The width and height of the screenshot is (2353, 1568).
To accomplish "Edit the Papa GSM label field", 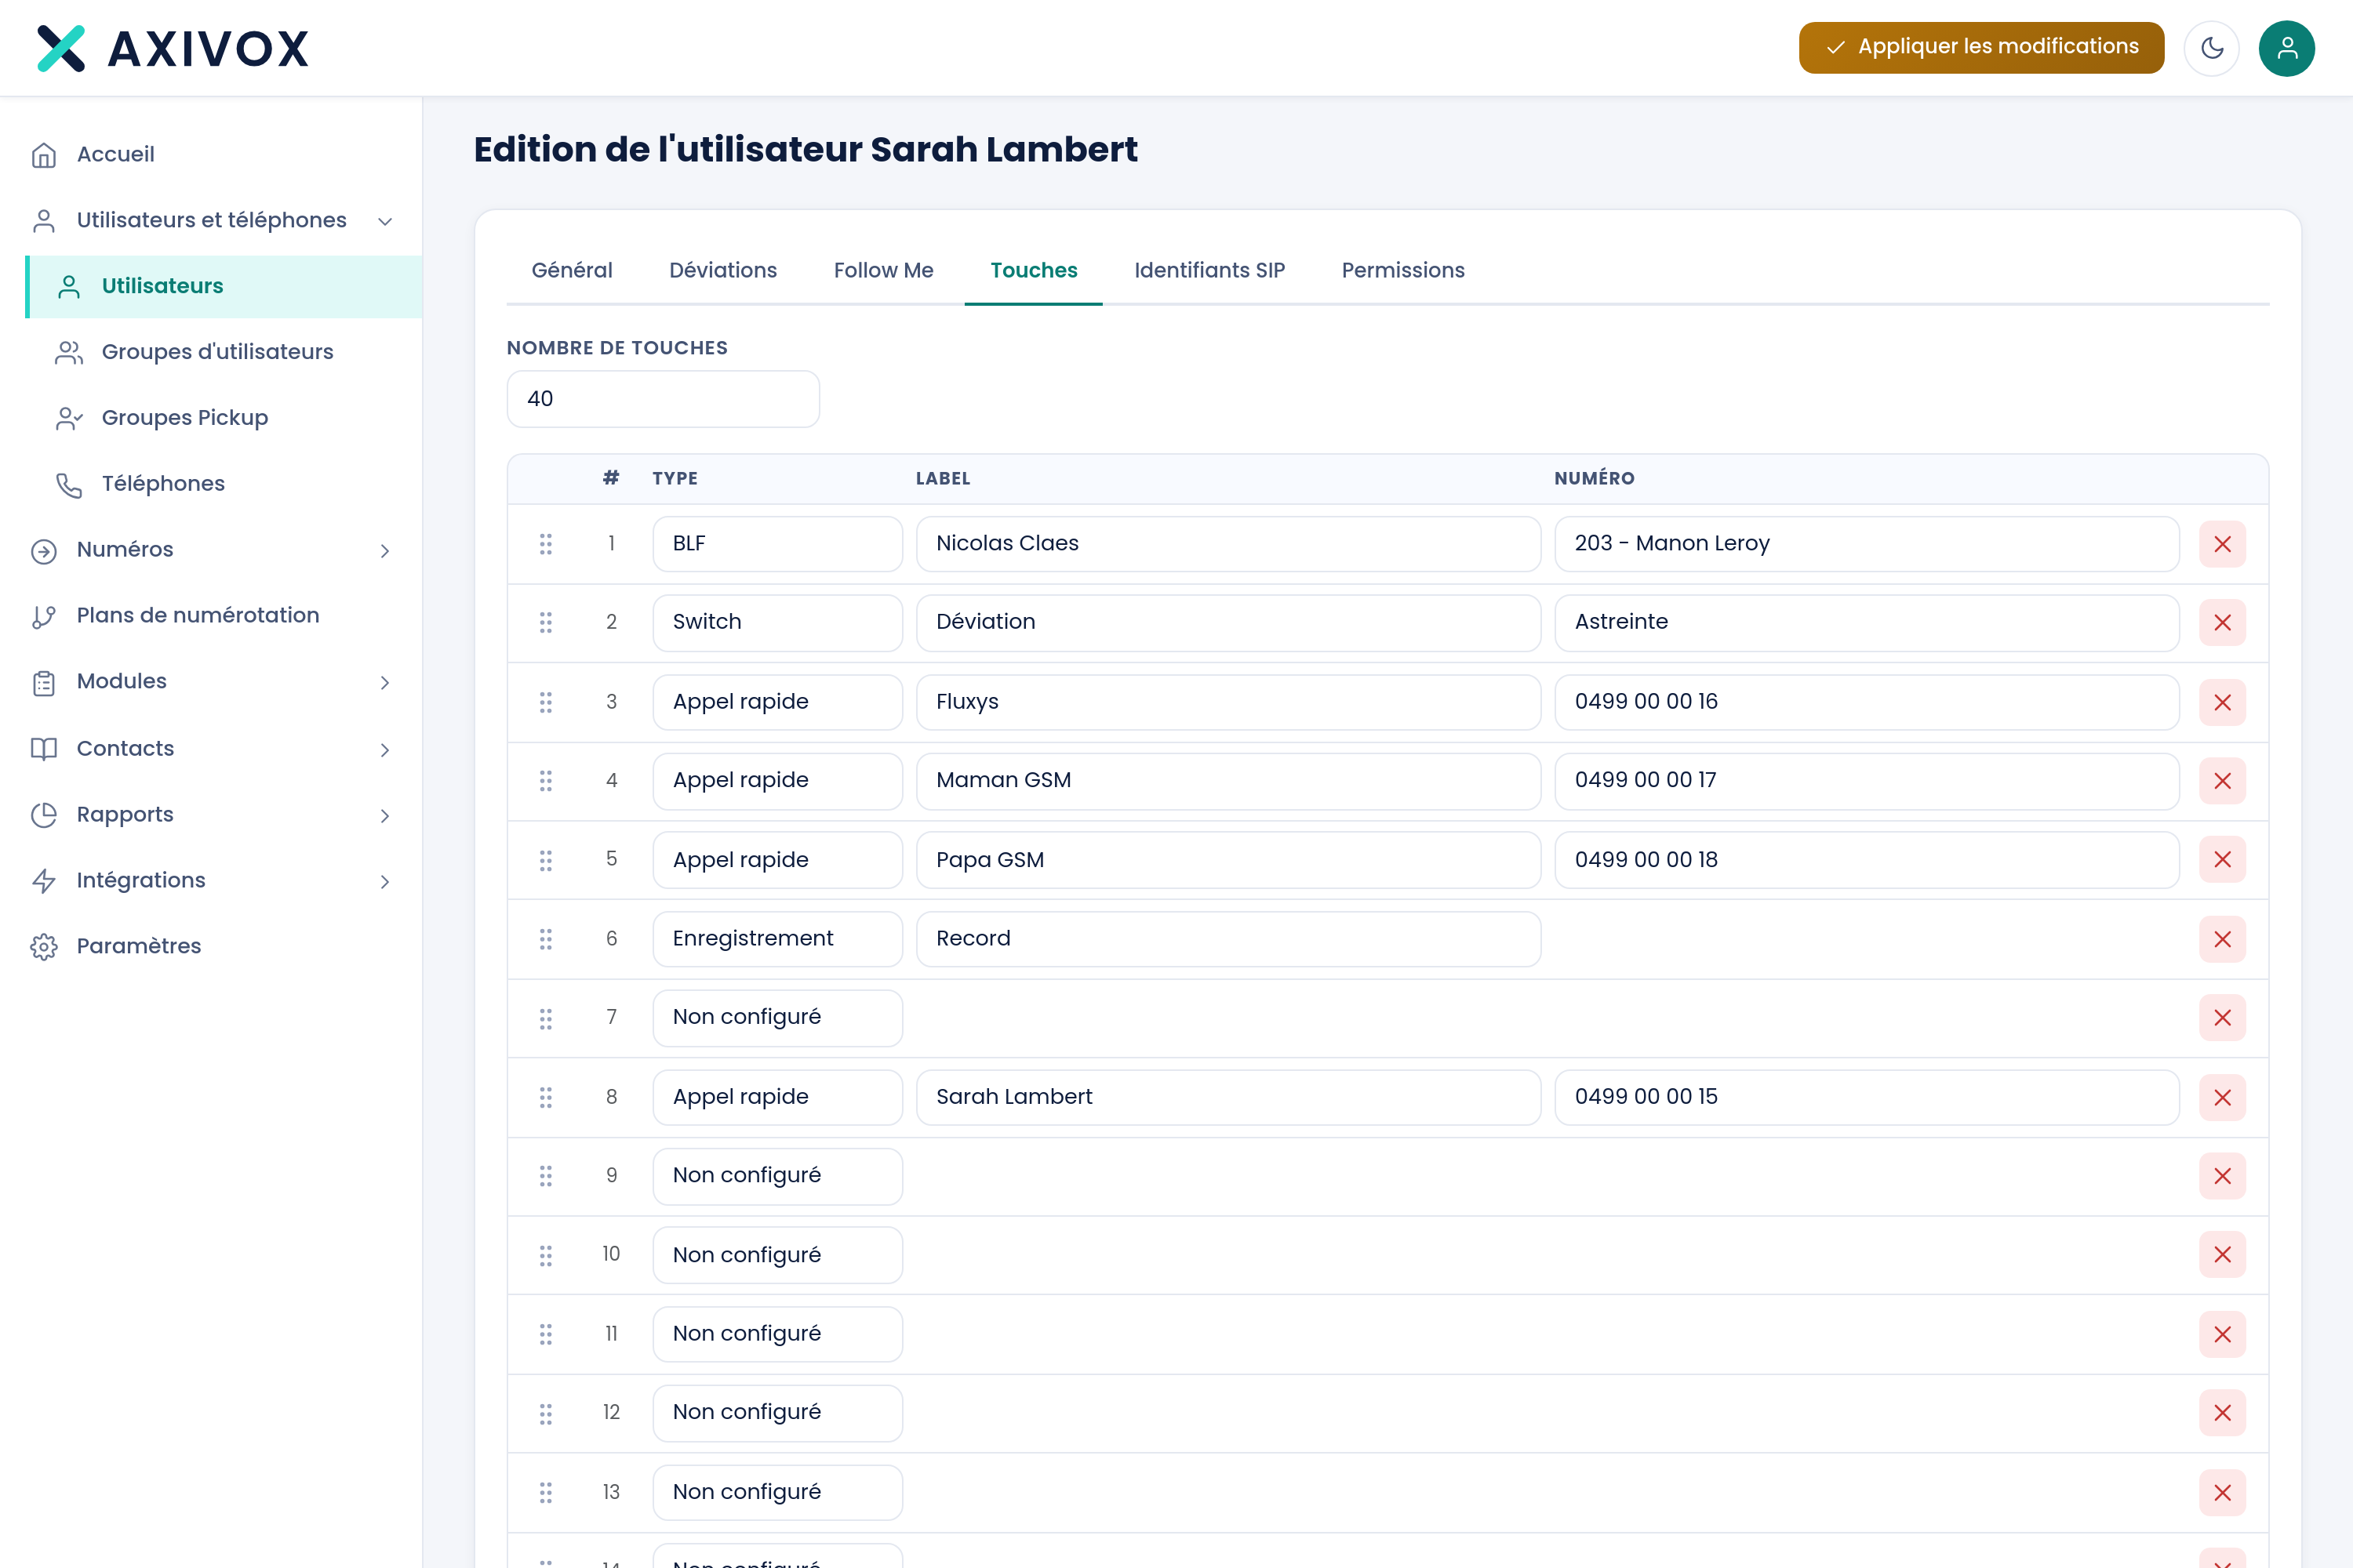I will (1228, 860).
